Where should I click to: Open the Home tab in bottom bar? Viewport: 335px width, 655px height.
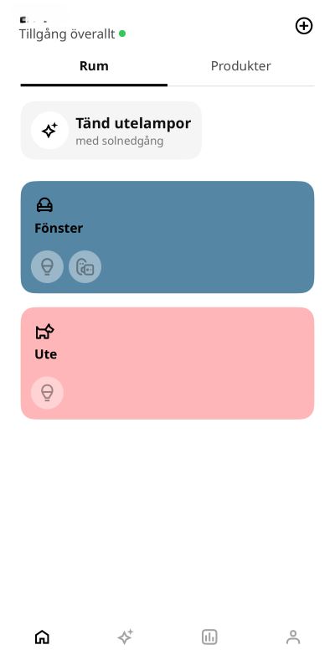(x=42, y=637)
